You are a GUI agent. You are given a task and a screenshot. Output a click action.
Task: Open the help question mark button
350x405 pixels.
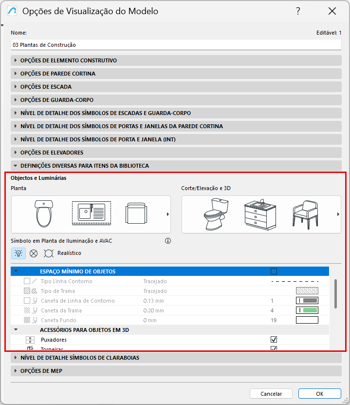pyautogui.click(x=298, y=11)
